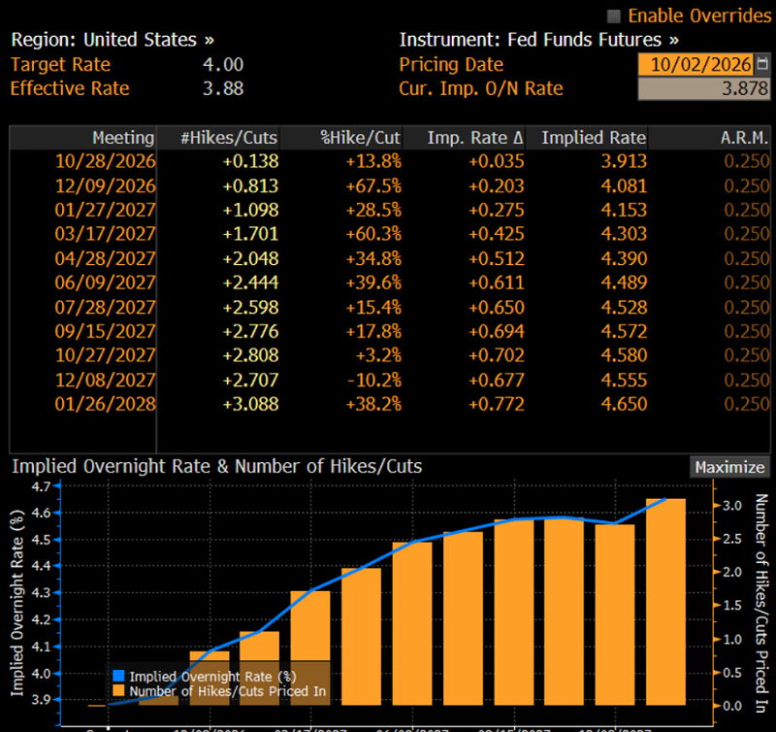Open the Instrument: Fed Funds Futures selector
This screenshot has height=732, width=776.
tap(539, 40)
